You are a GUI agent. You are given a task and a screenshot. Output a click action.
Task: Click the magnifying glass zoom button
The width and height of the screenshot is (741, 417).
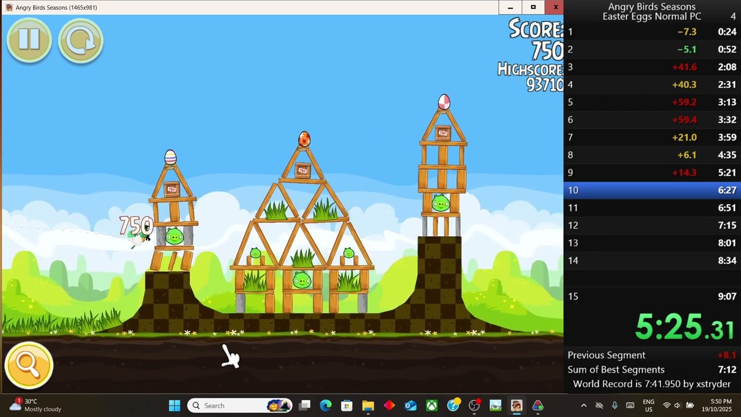click(28, 365)
